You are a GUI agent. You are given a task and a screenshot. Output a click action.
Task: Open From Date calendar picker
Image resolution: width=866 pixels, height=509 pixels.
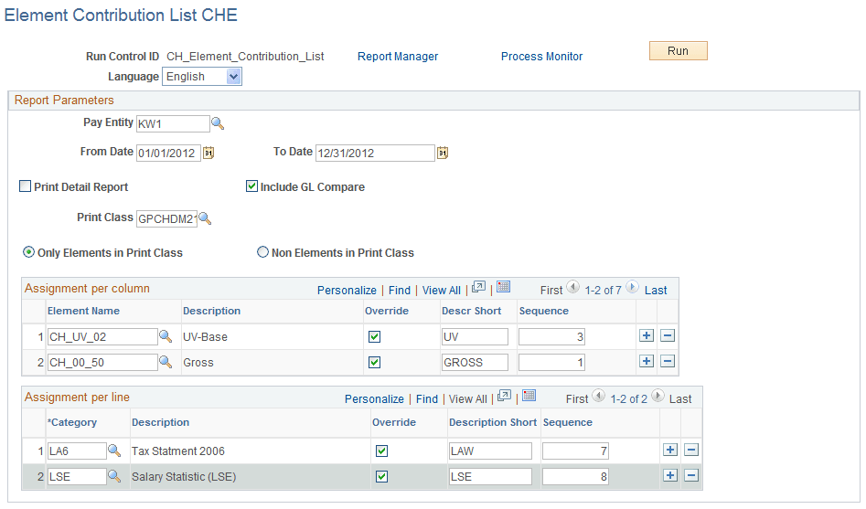click(x=208, y=153)
